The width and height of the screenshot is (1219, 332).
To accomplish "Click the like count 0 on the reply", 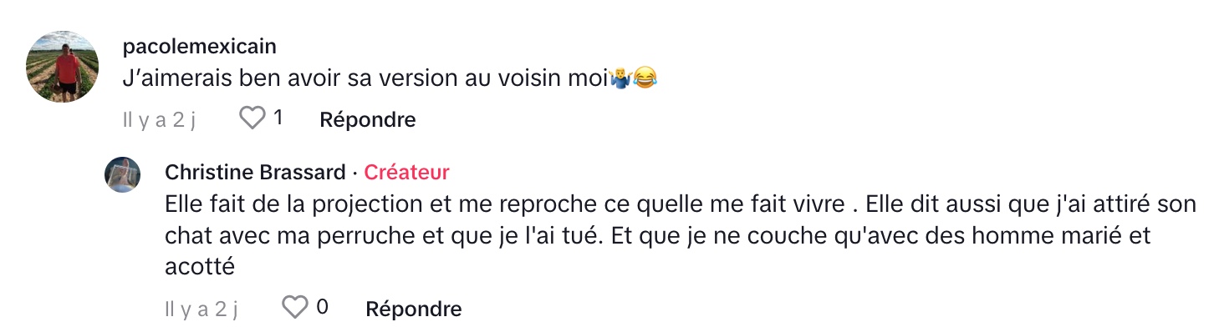I will 322,308.
